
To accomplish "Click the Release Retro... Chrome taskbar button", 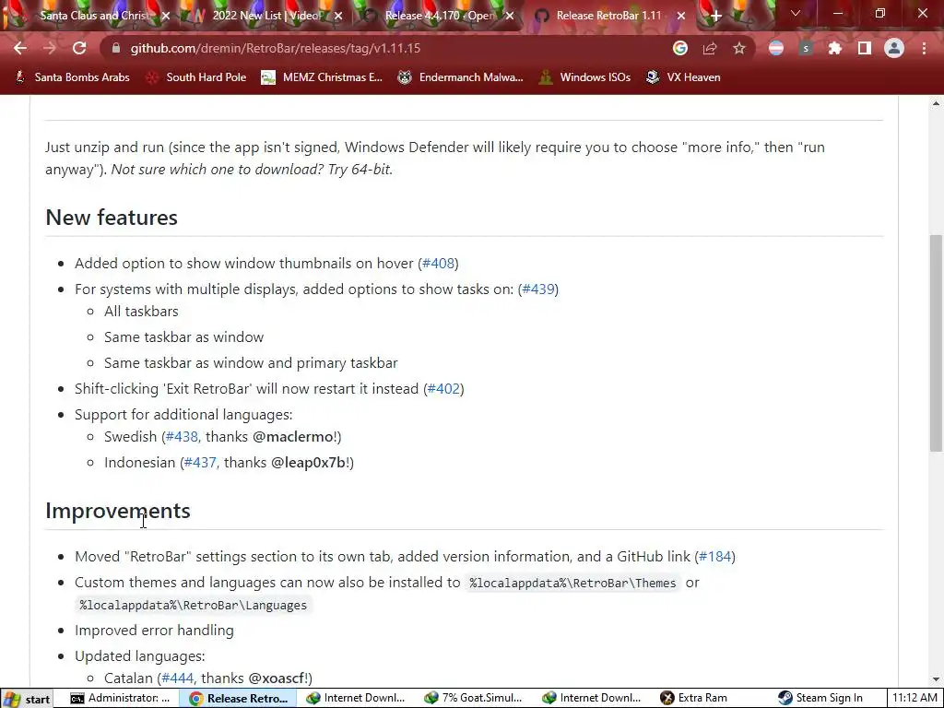I will pos(240,699).
